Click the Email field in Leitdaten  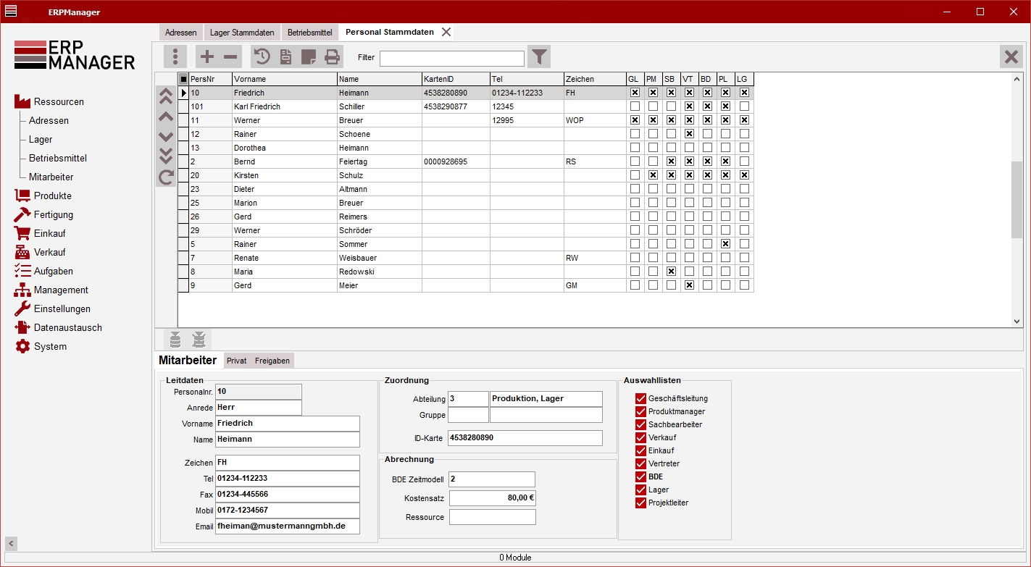[x=288, y=526]
